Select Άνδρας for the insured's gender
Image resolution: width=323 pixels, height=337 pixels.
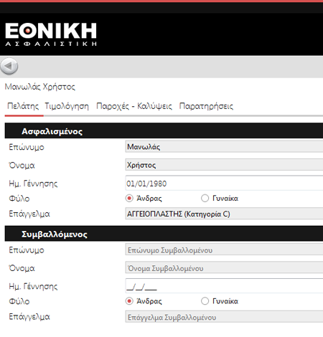[129, 198]
